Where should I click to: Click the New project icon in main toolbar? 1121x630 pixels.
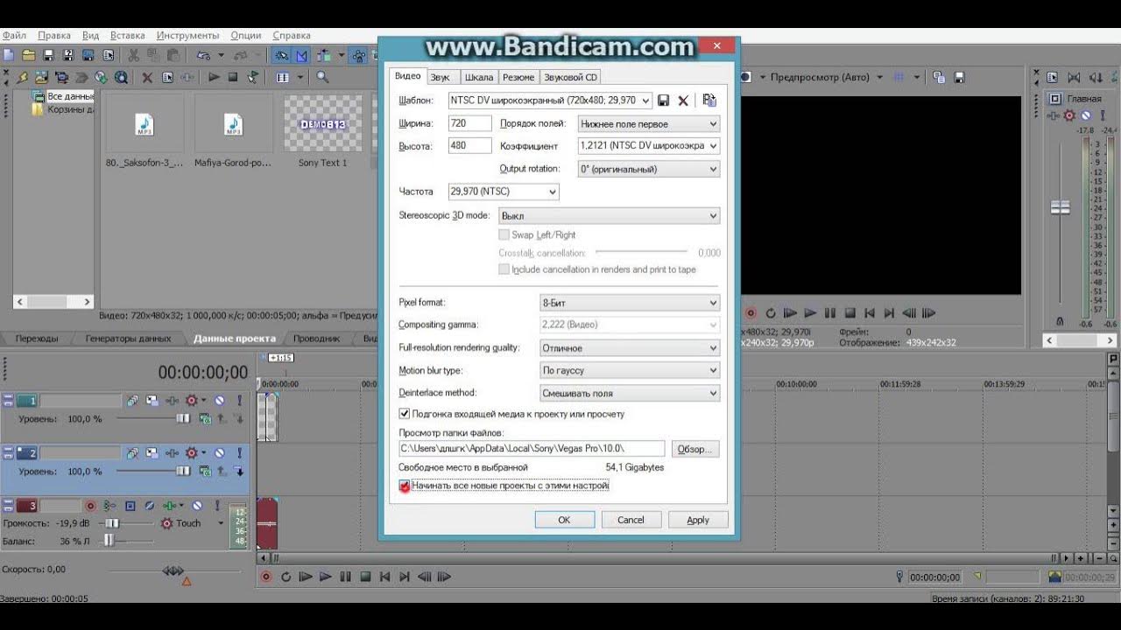coord(8,55)
